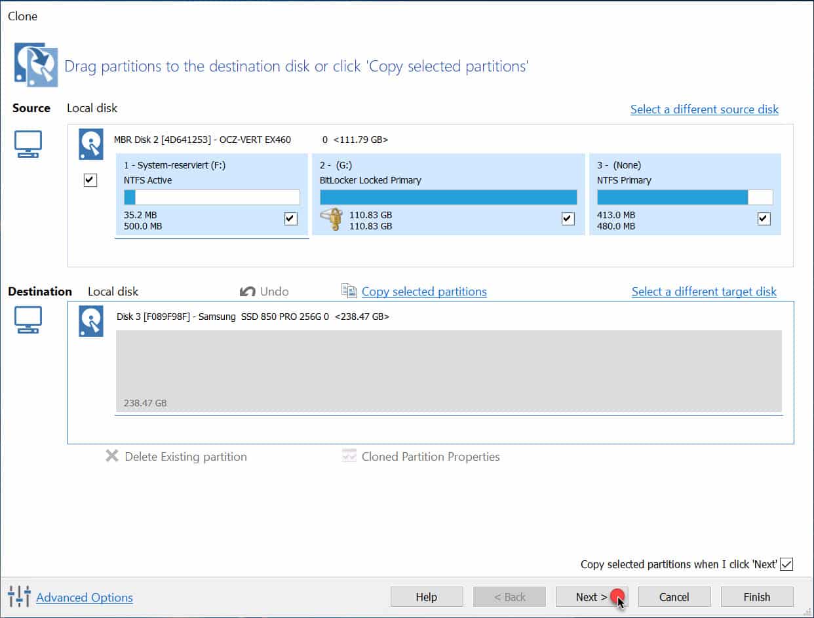
Task: Click the <111.79 GB> source disk size
Action: [360, 140]
